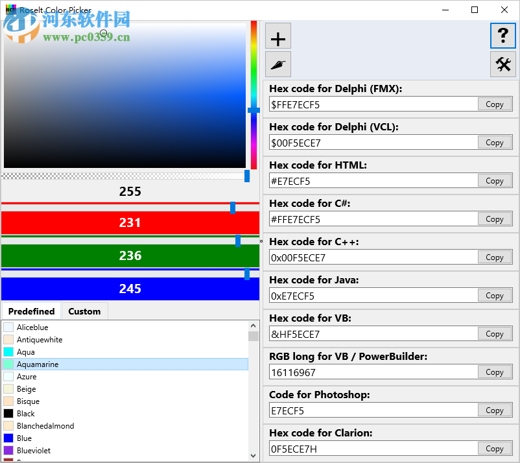Activate the eyedropper screen picker tool
Viewport: 520px width, 463px height.
click(278, 64)
